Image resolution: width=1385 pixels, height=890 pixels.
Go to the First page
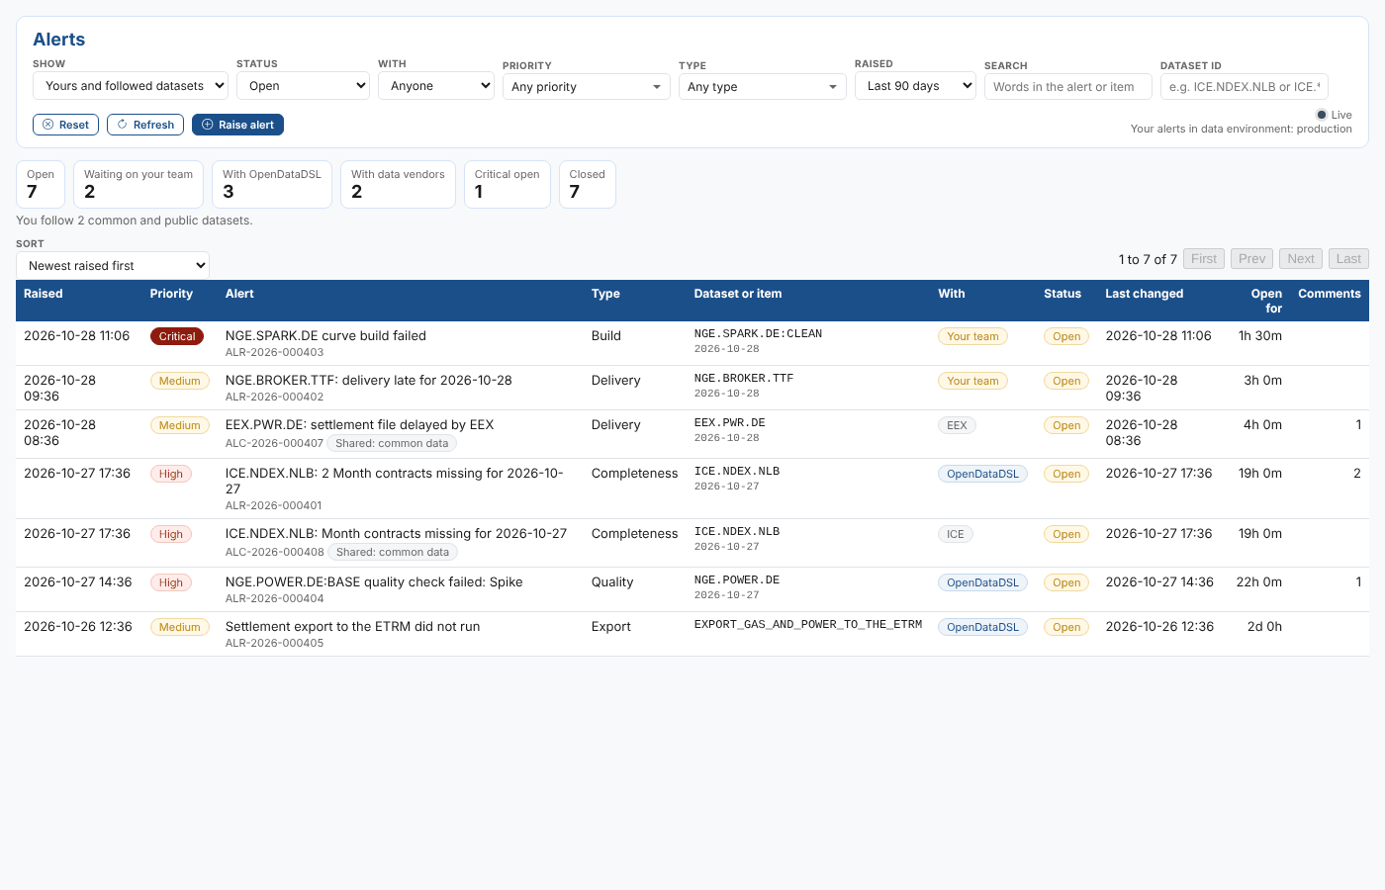coord(1204,259)
